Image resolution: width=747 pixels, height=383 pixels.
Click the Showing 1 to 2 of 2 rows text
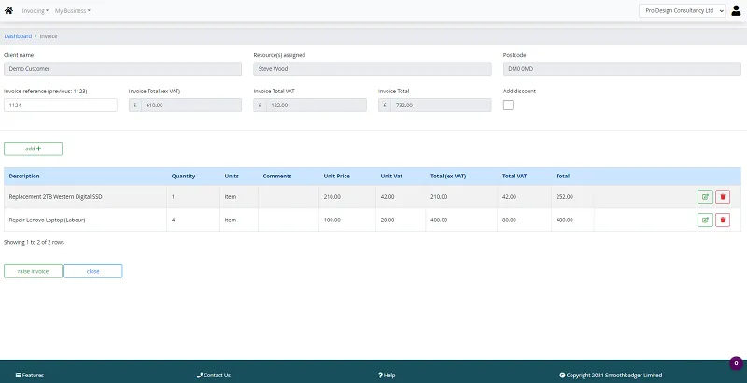click(x=34, y=242)
